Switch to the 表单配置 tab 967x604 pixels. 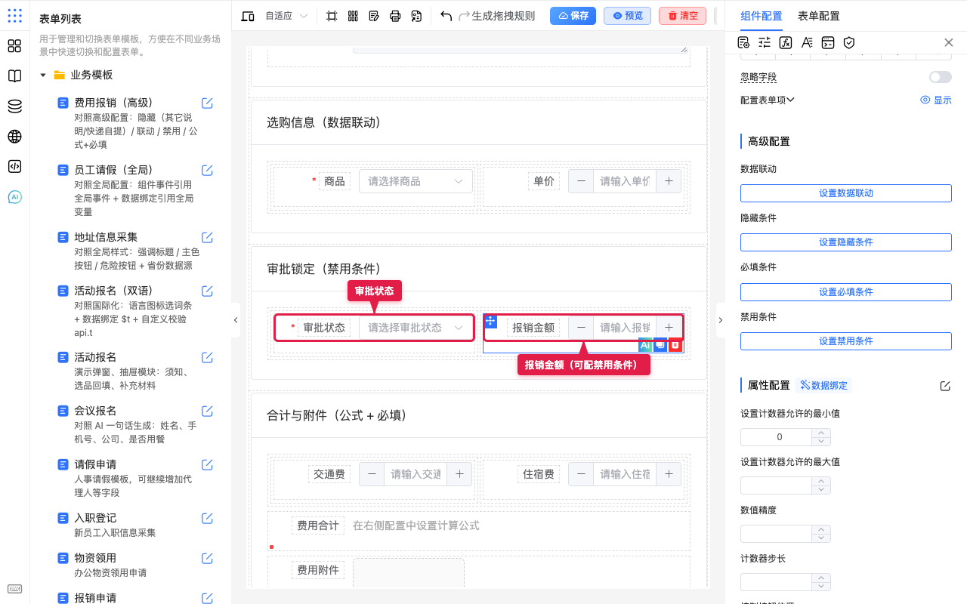click(818, 16)
